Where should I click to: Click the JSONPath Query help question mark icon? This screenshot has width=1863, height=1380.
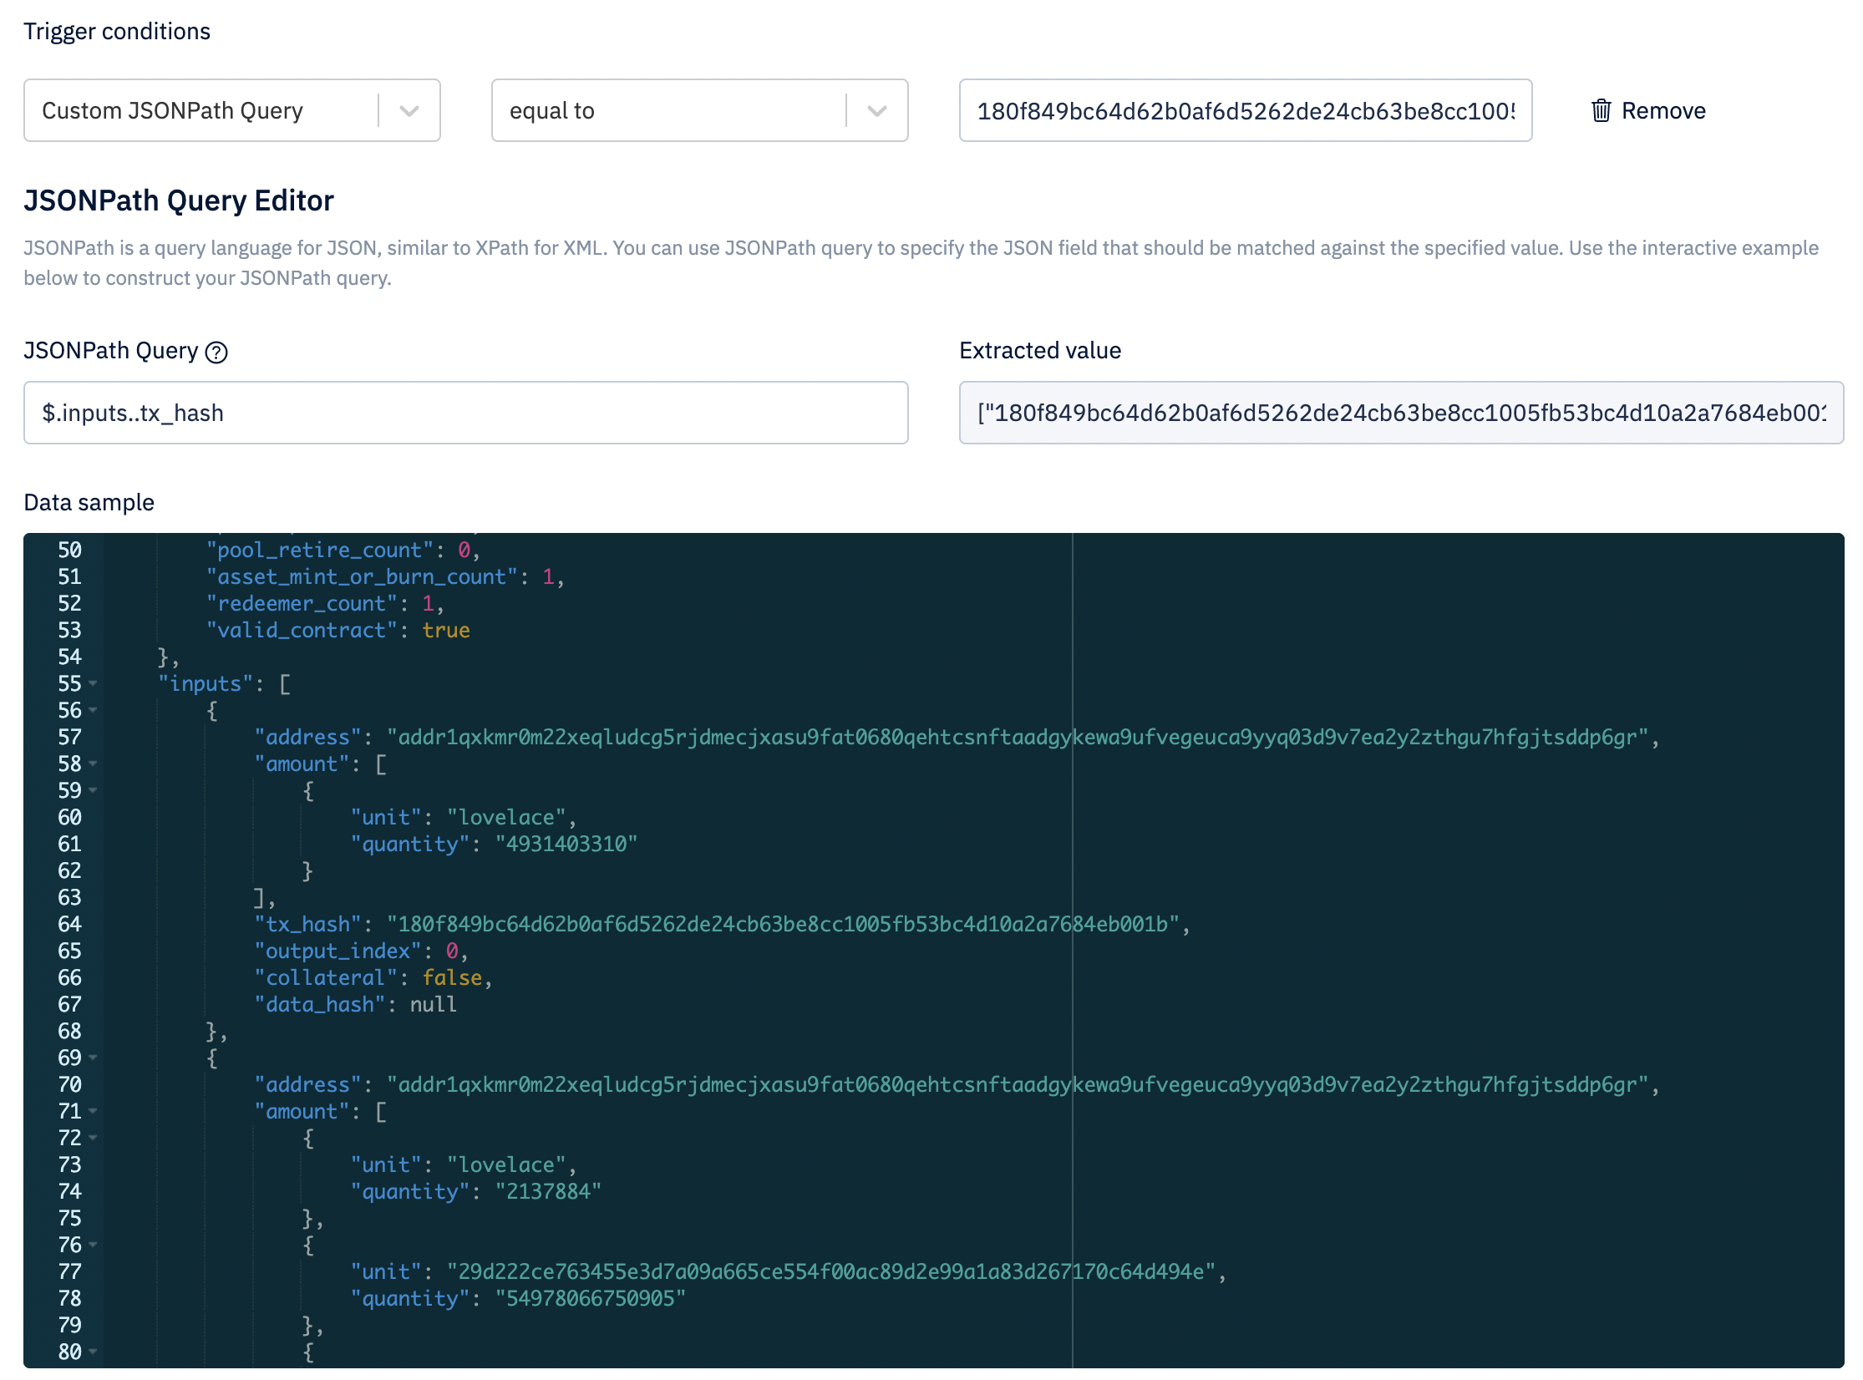click(x=216, y=353)
